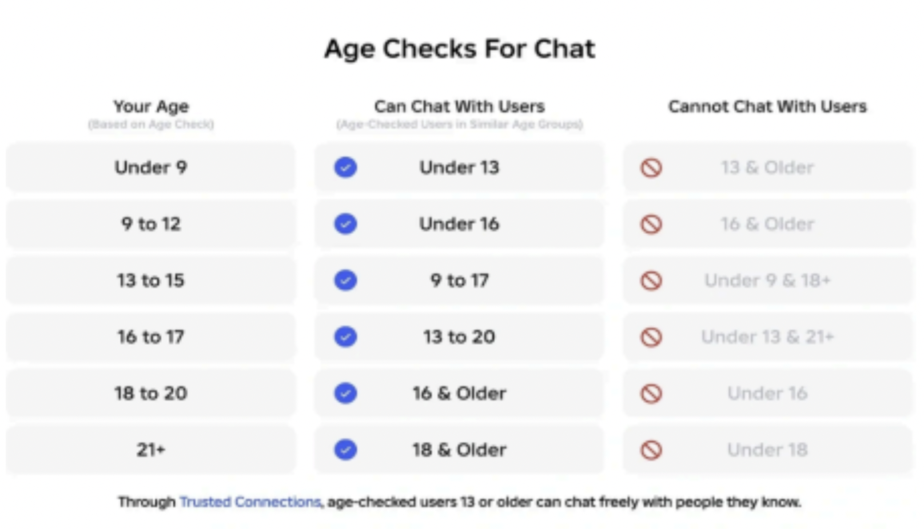Click the blue checkmark beside 16 & Older
924x529 pixels.
[x=345, y=393]
